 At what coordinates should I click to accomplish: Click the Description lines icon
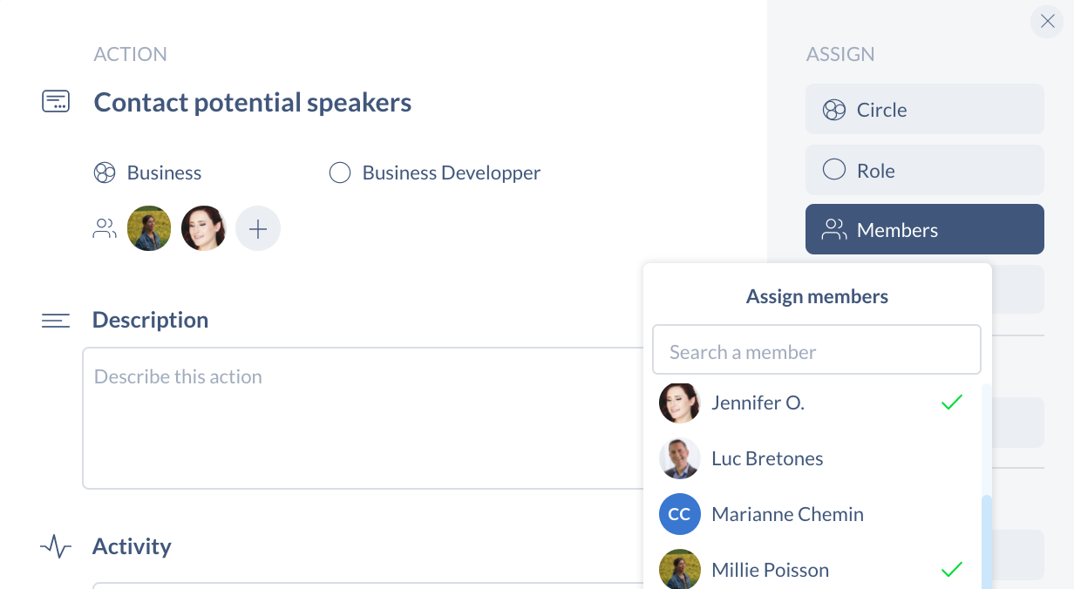click(56, 321)
